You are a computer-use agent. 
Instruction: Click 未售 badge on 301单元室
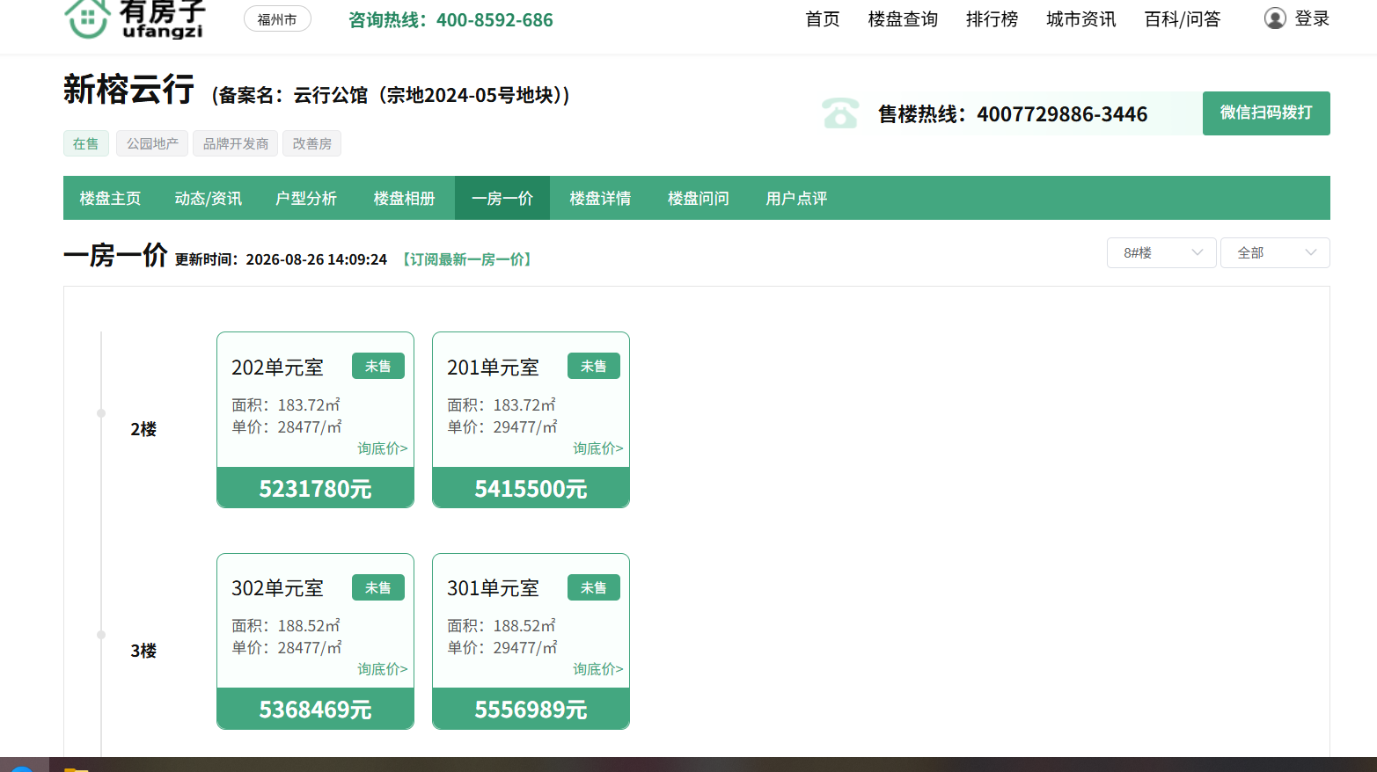(594, 587)
